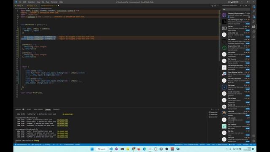Open Microsoft Edge from the taskbar

[x=144, y=149]
